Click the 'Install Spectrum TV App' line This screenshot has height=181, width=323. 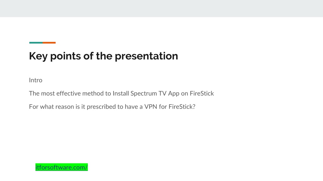pyautogui.click(x=121, y=93)
